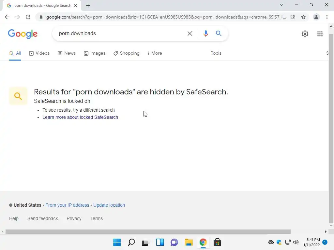The height and width of the screenshot is (250, 334).
Task: Open the Chrome profile avatar
Action: 316,17
